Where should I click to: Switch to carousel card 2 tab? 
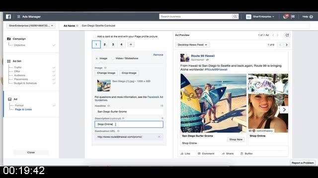click(105, 44)
